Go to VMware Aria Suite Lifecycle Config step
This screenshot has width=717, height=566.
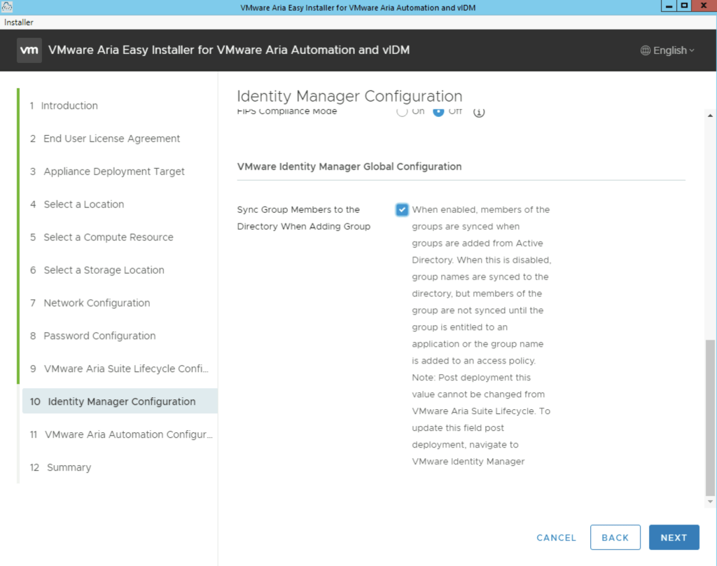(x=119, y=368)
